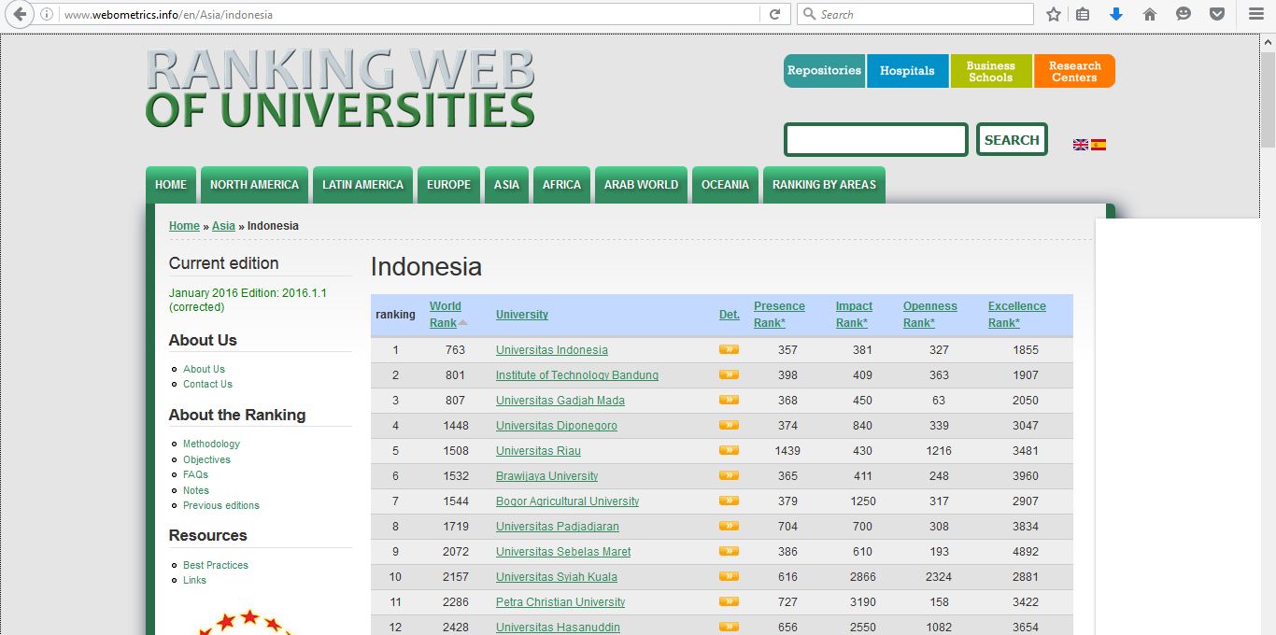The image size is (1276, 635).
Task: Sort table by Openness Rank header
Action: coord(929,315)
